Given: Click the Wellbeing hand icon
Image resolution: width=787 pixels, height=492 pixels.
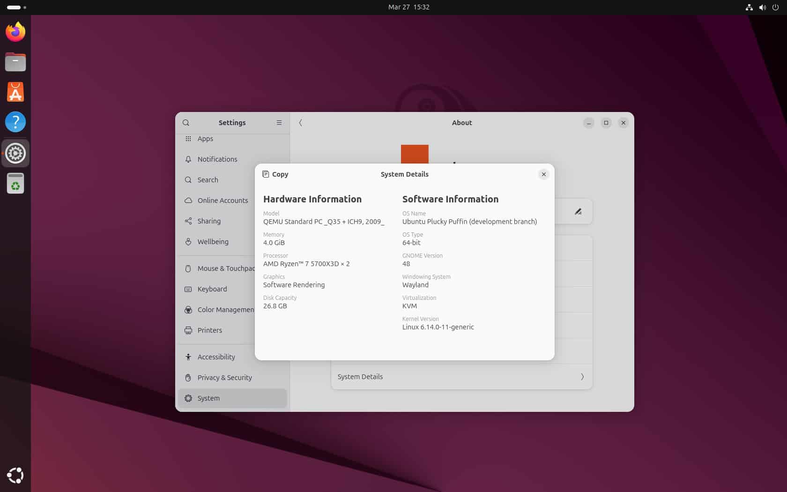Looking at the screenshot, I should [x=188, y=241].
